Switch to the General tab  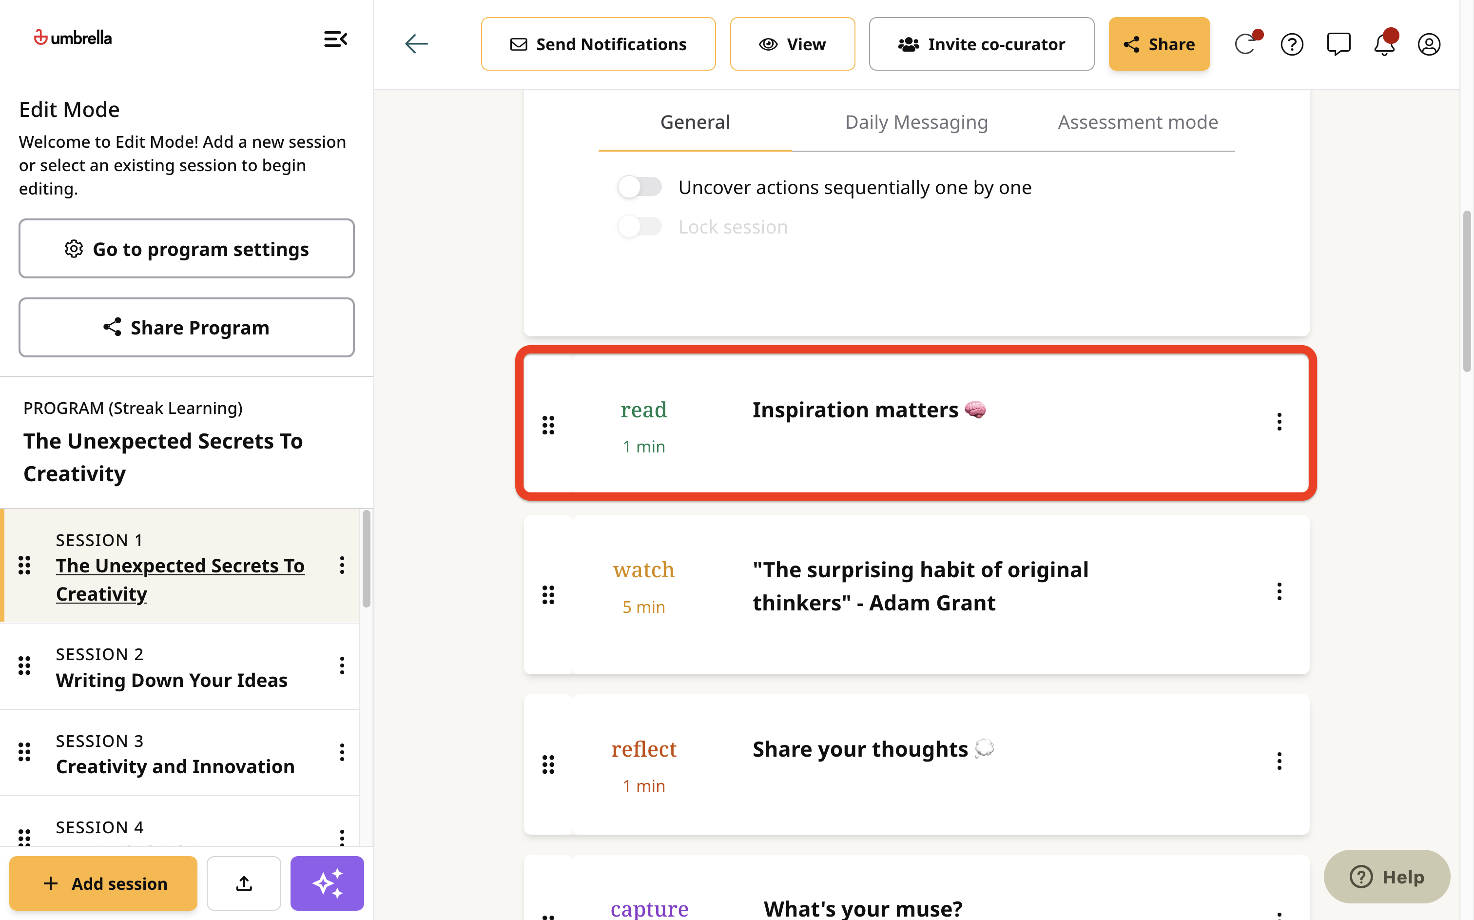coord(695,122)
